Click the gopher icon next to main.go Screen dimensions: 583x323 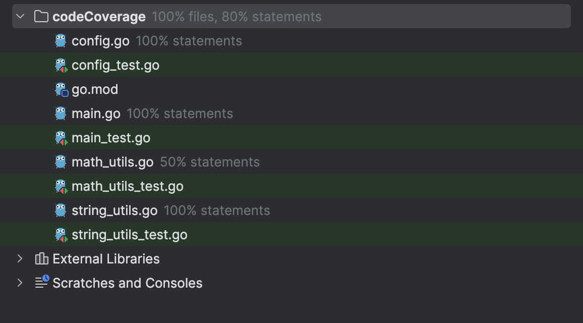60,113
